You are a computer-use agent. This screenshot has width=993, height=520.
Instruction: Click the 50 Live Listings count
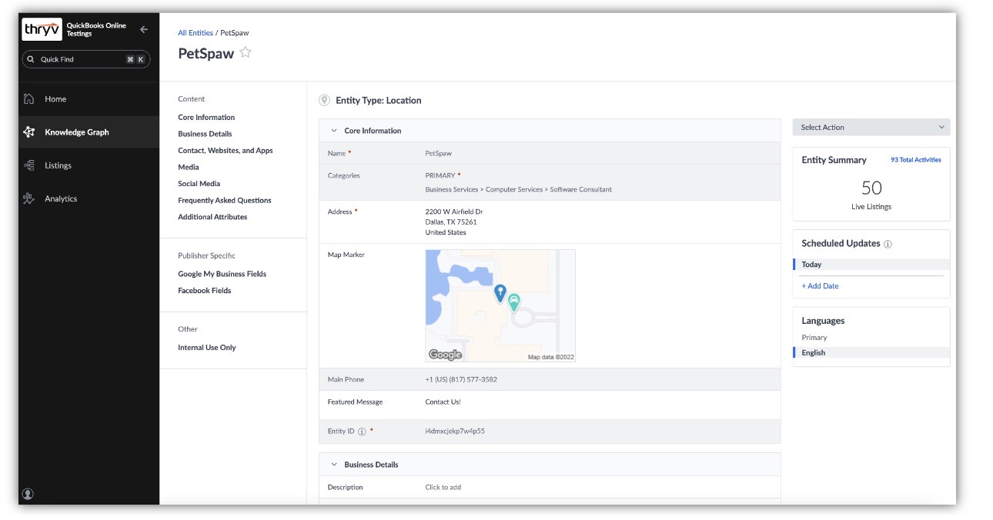[871, 188]
